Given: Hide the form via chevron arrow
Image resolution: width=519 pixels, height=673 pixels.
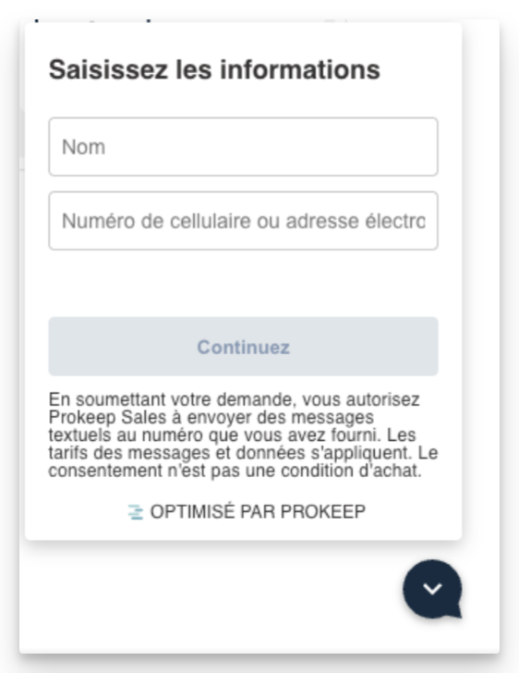Looking at the screenshot, I should (432, 589).
